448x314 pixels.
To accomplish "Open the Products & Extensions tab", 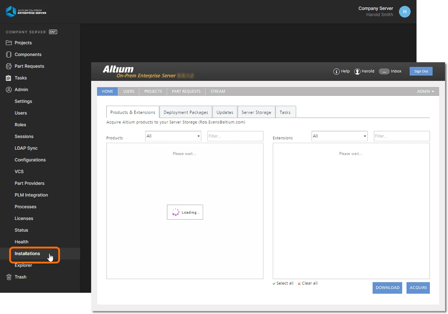I will [133, 112].
